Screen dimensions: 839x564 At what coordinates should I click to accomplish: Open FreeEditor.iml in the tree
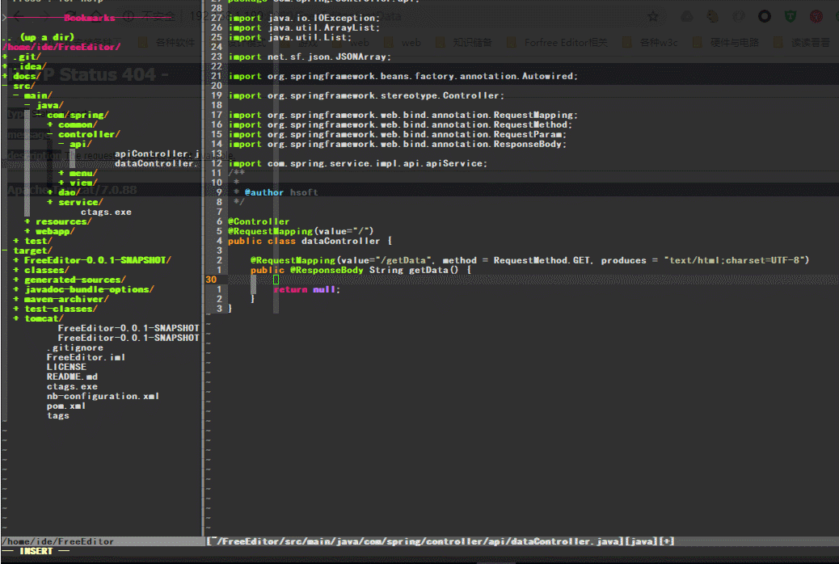[86, 357]
